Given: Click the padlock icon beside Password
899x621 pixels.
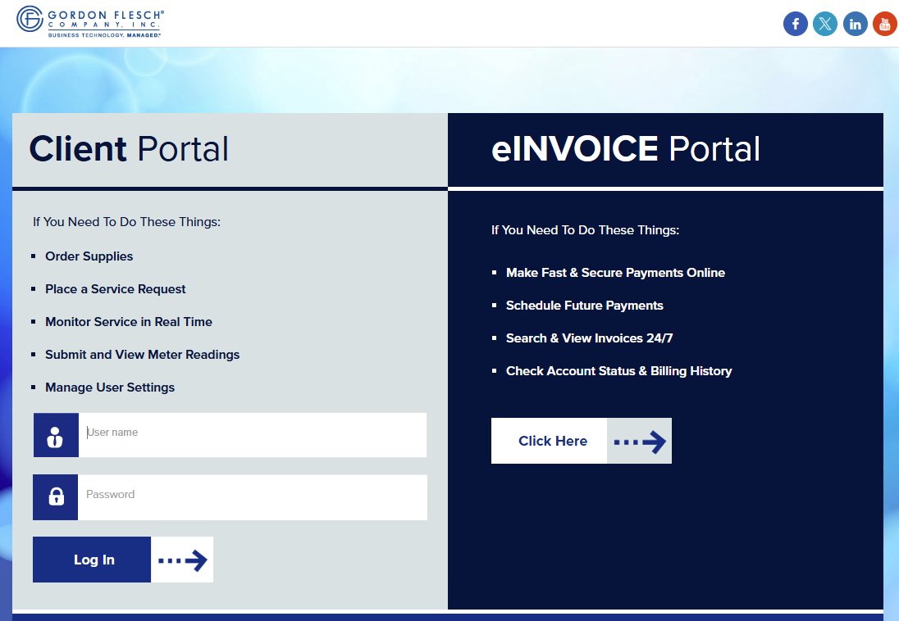Looking at the screenshot, I should click(55, 497).
